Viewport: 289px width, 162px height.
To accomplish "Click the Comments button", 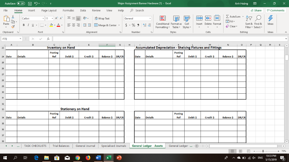I will pyautogui.click(x=276, y=10).
